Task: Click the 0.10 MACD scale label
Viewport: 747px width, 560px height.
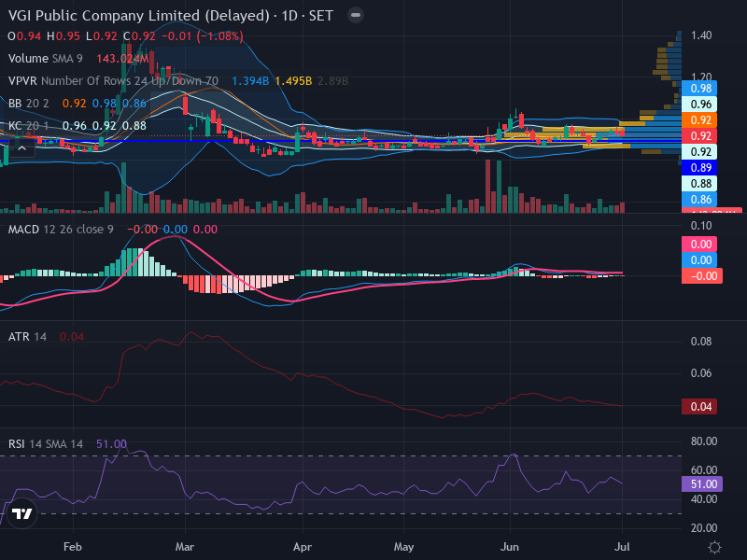Action: (701, 226)
